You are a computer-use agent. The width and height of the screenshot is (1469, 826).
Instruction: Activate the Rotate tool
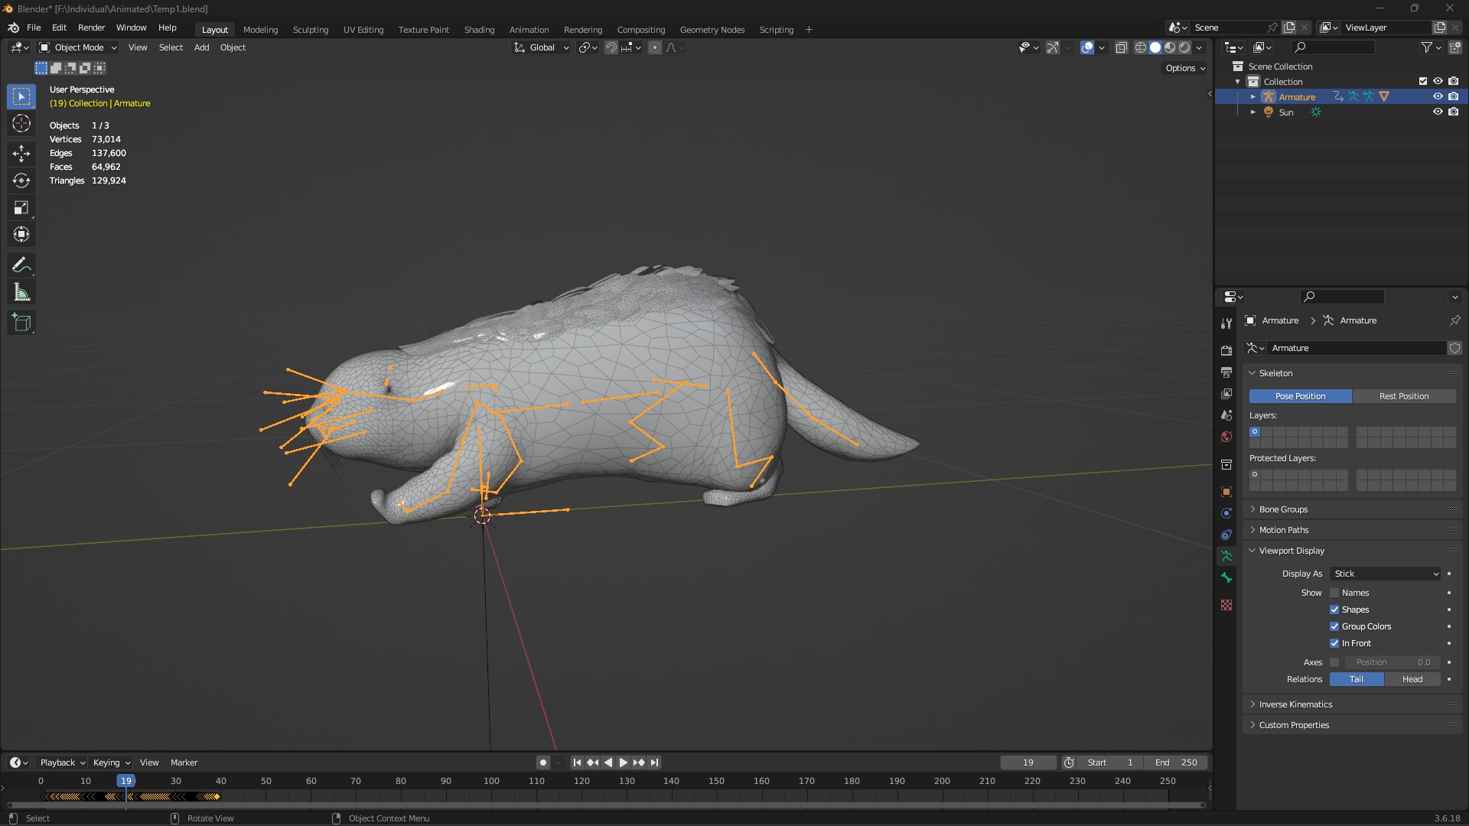pos(21,180)
